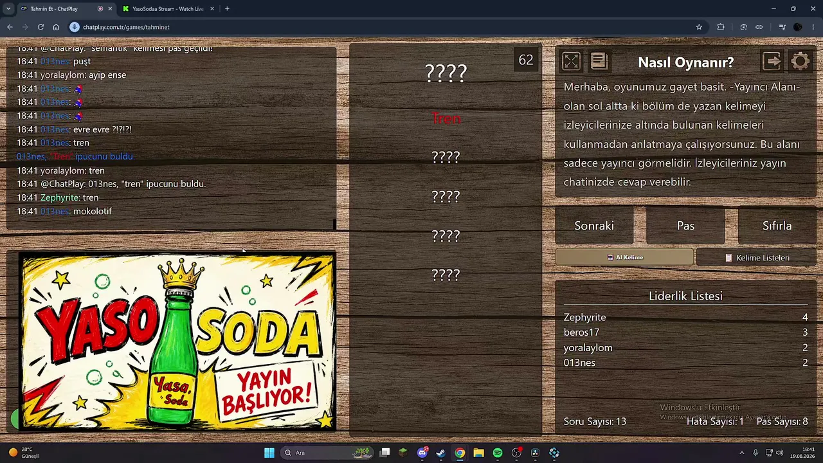Screen dimensions: 823x463
Task: Click the Pas Sayısı: 8 counter
Action: pyautogui.click(x=782, y=422)
